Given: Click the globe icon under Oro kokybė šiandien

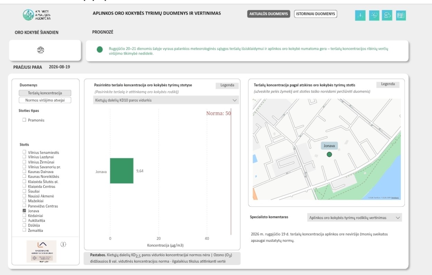Looking at the screenshot, I should point(41,50).
